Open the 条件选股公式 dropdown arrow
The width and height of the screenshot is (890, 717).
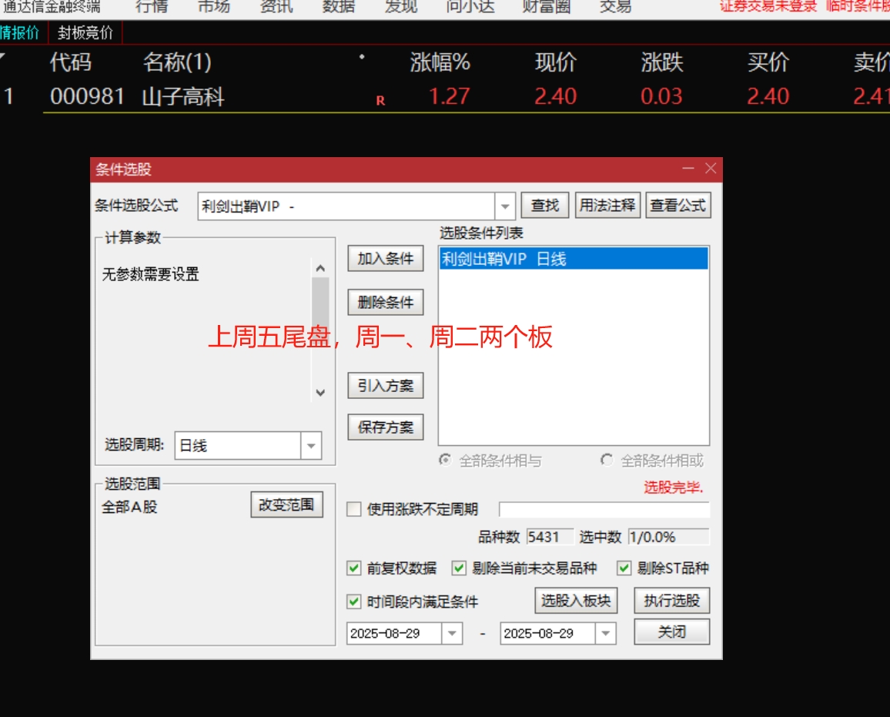pos(504,206)
